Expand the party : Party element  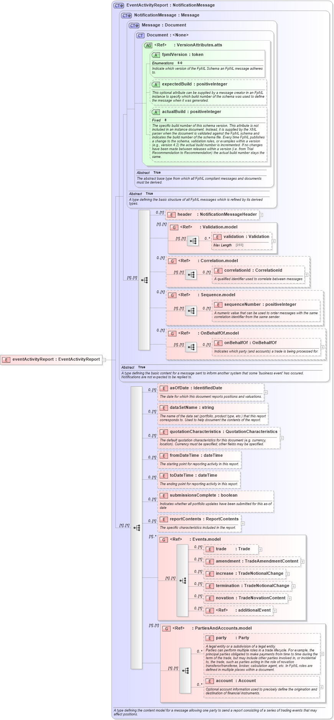coord(322,654)
